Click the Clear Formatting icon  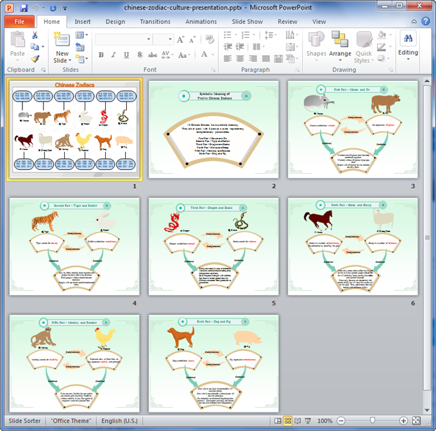[x=210, y=39]
